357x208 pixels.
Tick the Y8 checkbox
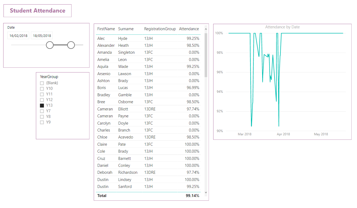tap(42, 117)
